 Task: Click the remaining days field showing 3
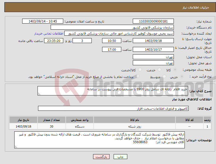[82, 41]
